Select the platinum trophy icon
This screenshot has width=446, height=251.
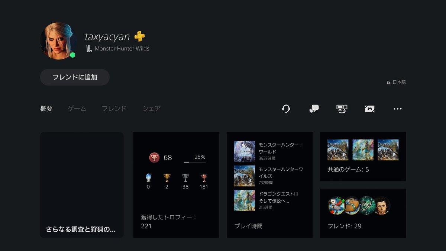tap(148, 178)
